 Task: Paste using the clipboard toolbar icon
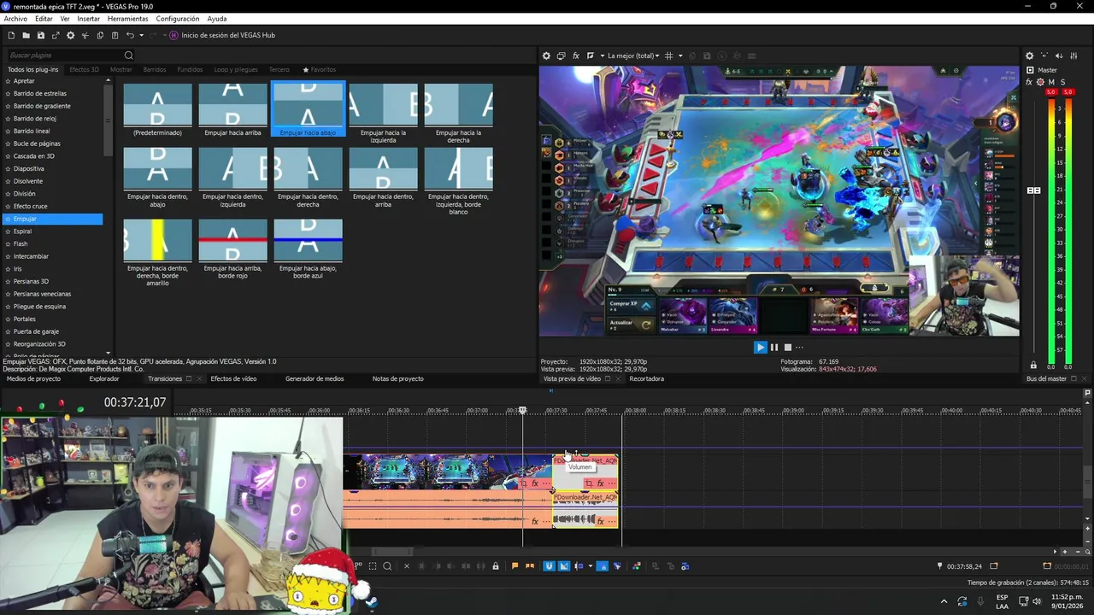click(115, 35)
